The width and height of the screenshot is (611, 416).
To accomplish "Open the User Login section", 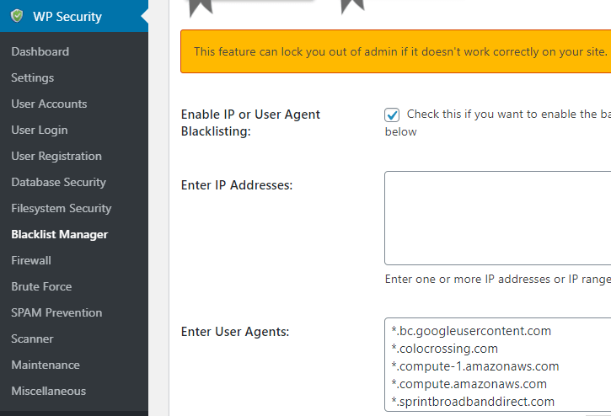I will [40, 130].
